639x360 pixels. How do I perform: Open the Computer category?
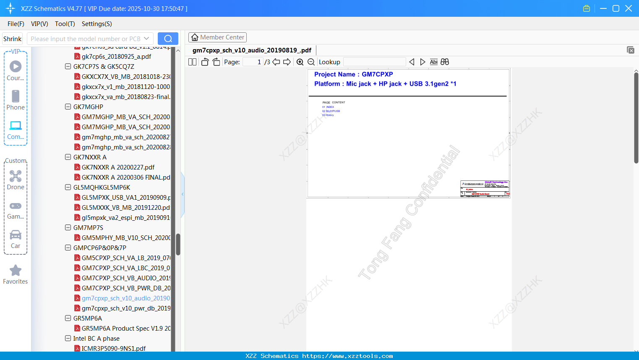pos(16,130)
